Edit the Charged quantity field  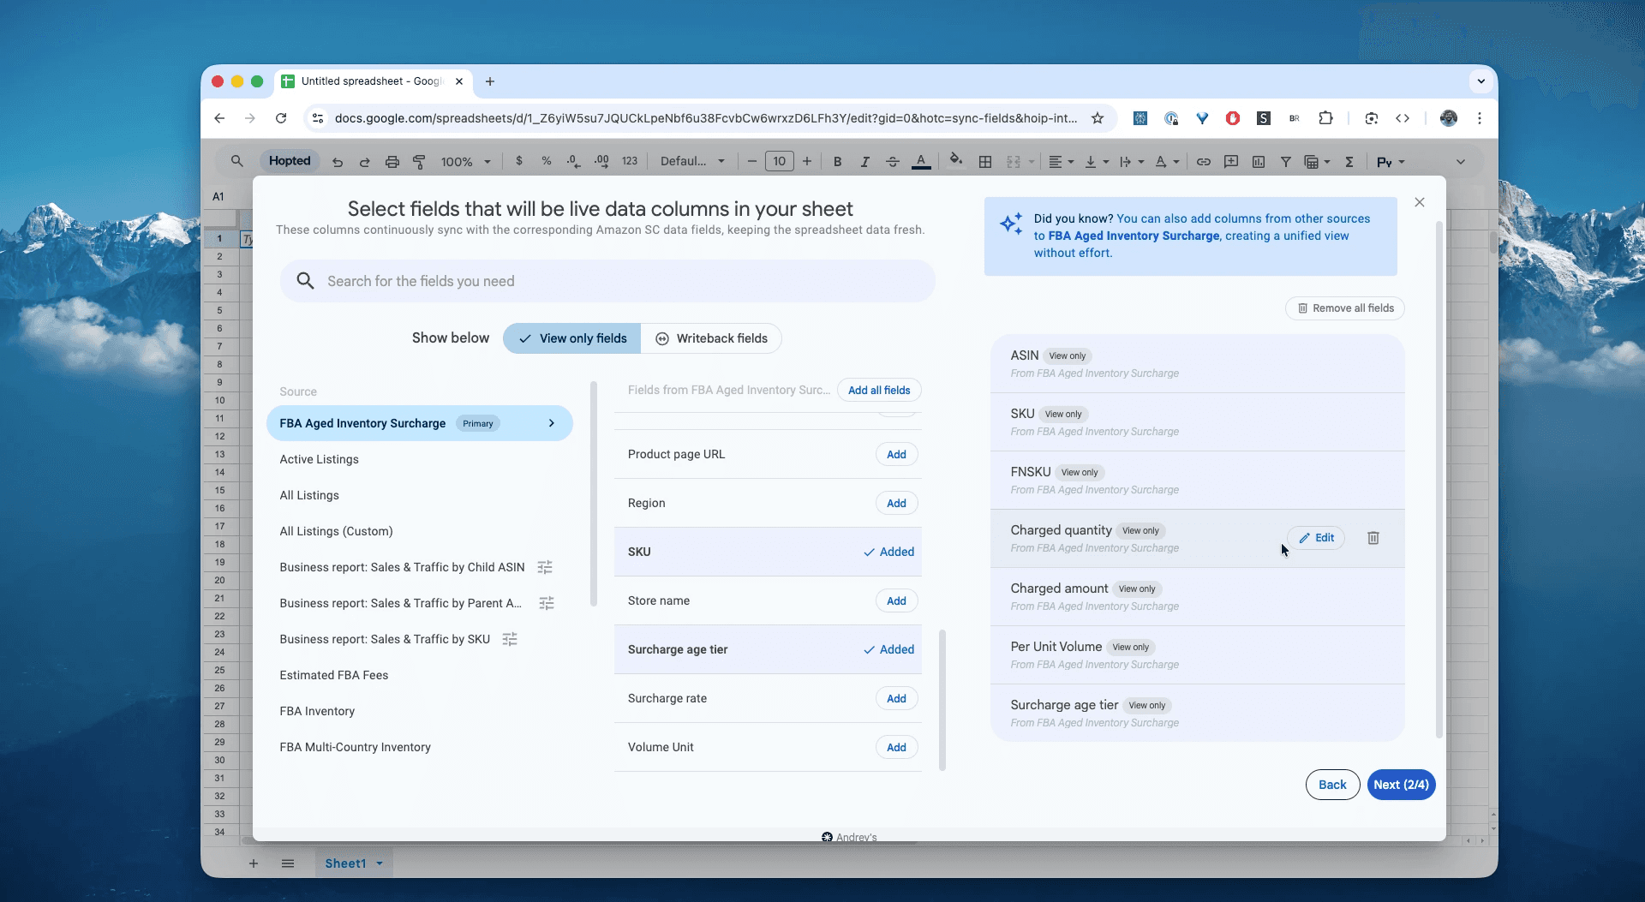(1316, 538)
